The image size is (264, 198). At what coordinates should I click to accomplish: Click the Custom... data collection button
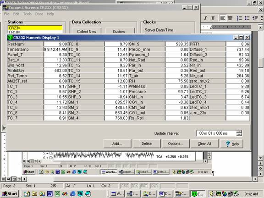(x=120, y=31)
